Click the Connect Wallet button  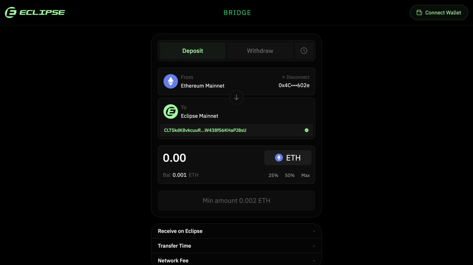coord(439,13)
